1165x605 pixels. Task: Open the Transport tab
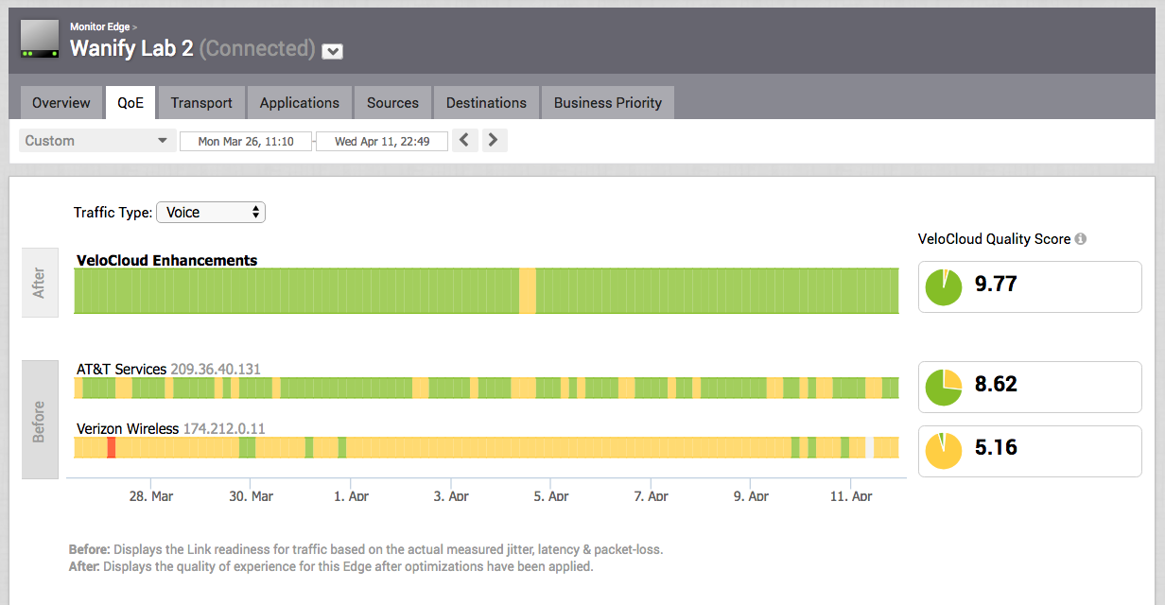coord(201,103)
